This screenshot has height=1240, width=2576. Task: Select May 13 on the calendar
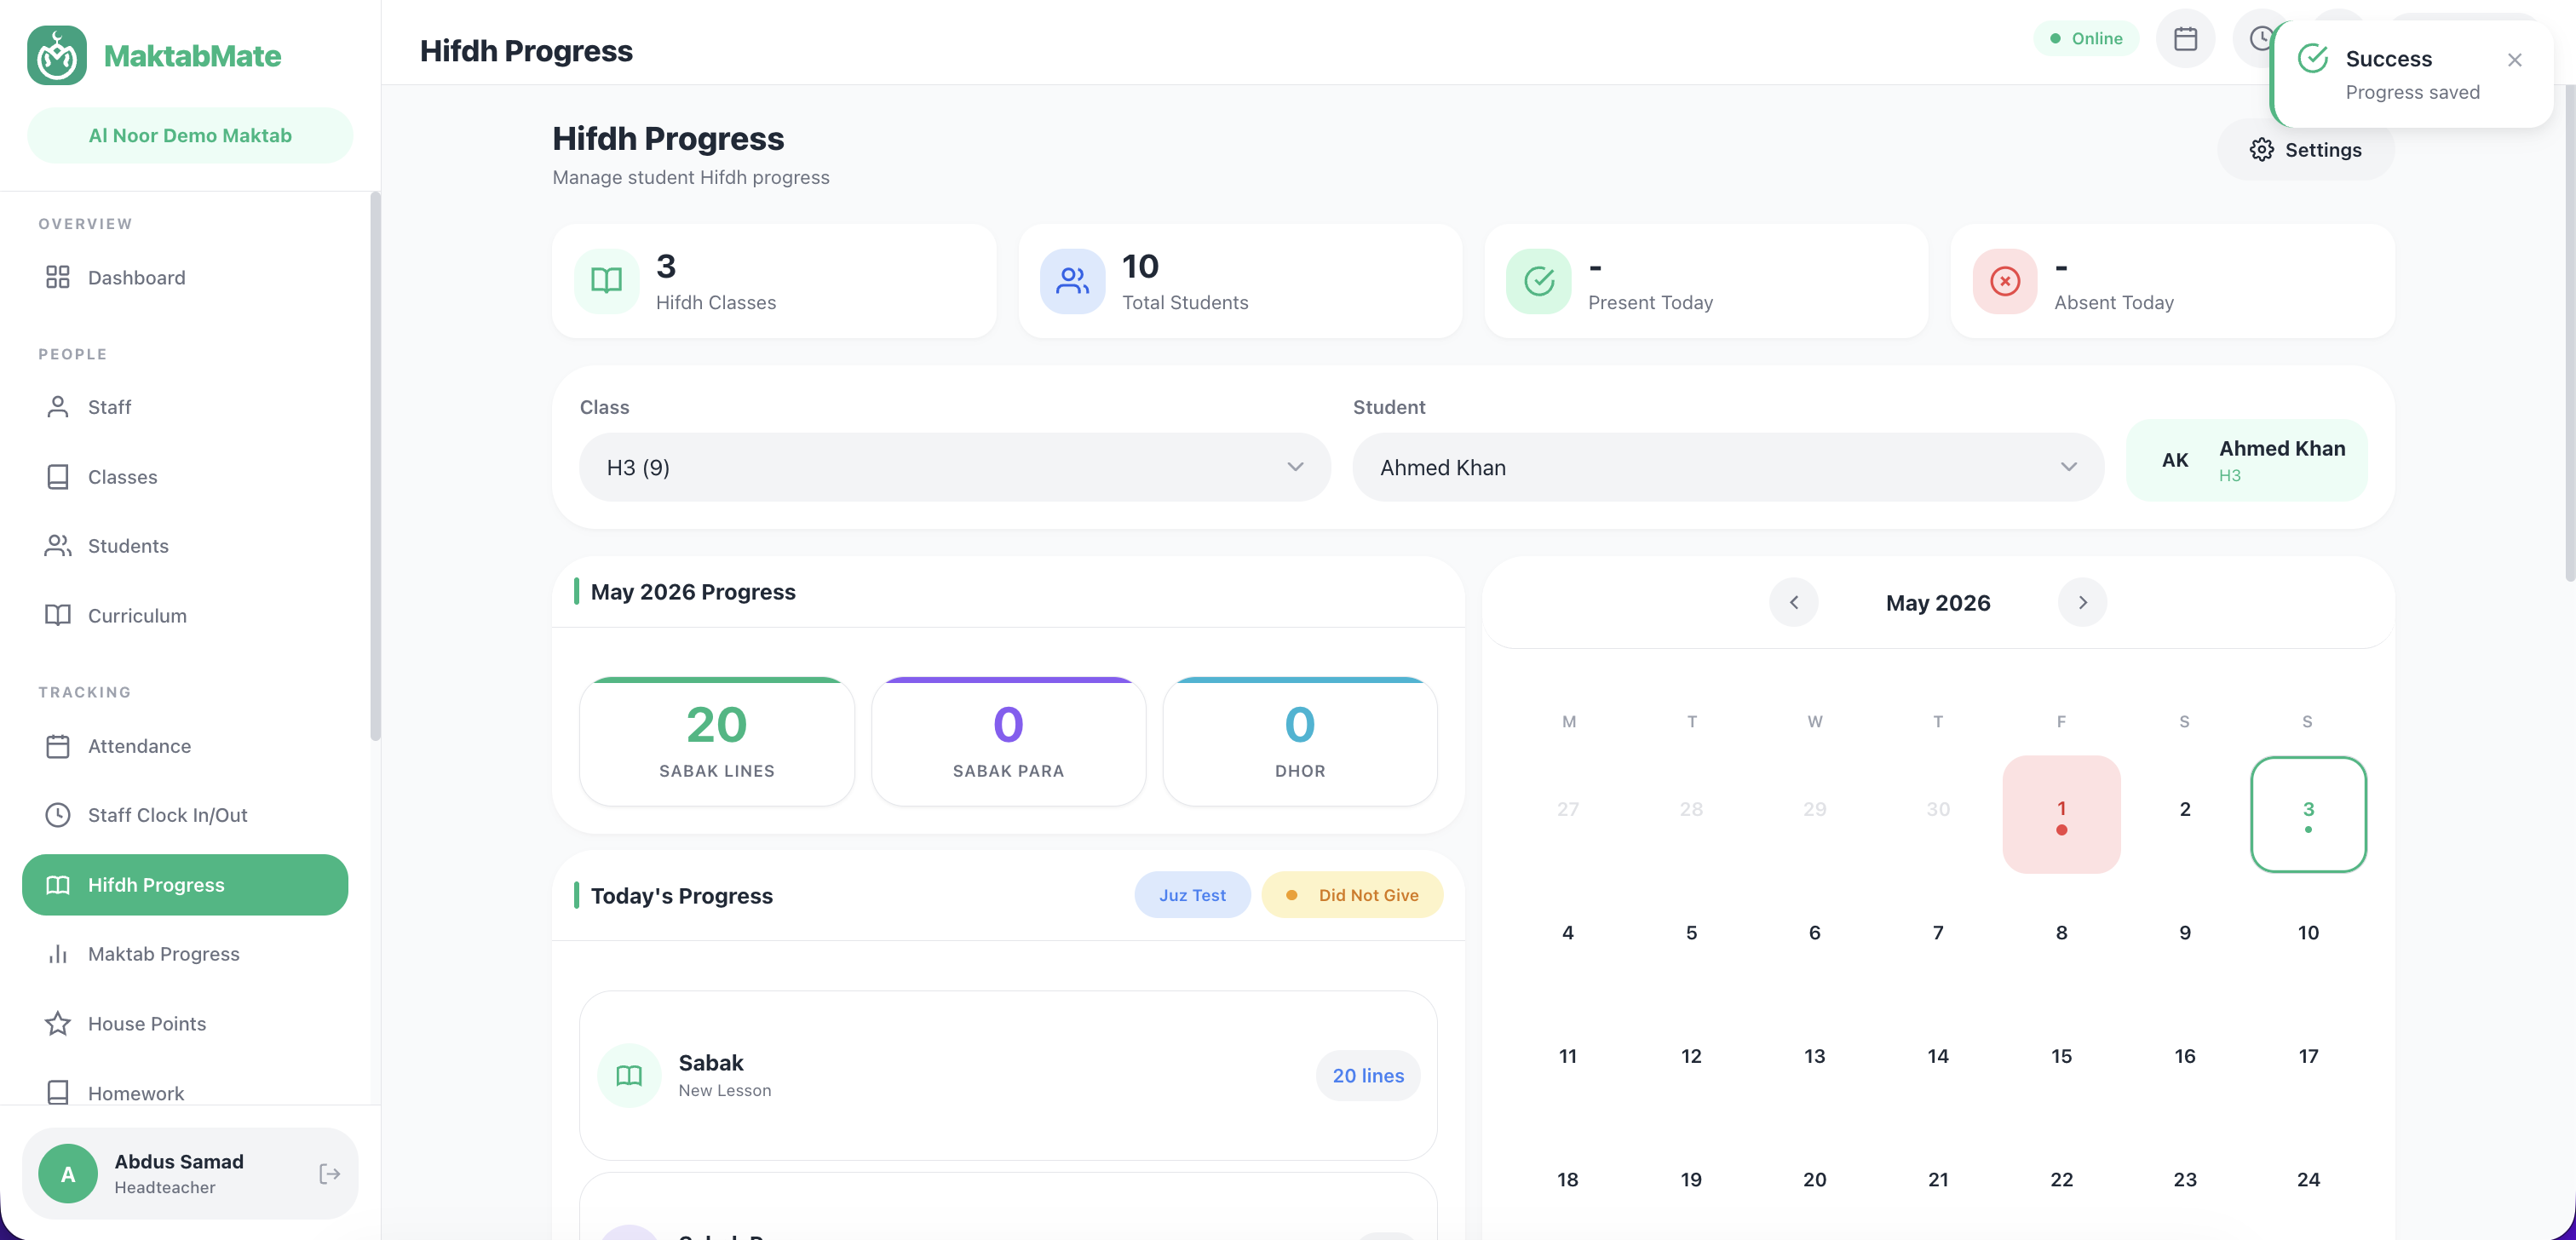(1815, 1056)
